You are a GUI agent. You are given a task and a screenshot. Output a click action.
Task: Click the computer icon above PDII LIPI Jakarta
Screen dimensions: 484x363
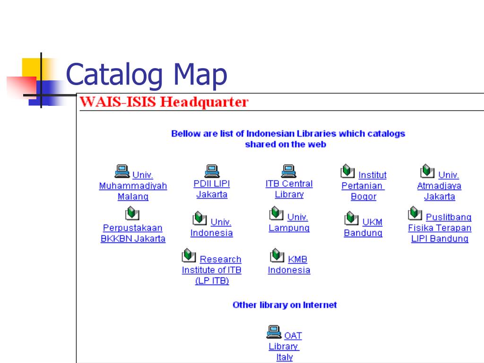click(212, 171)
